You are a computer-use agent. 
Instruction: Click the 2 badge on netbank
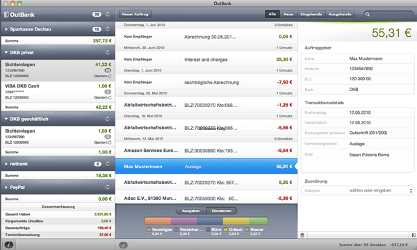pyautogui.click(x=97, y=164)
